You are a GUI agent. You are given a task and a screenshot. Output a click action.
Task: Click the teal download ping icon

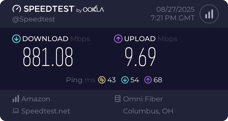click(x=125, y=80)
